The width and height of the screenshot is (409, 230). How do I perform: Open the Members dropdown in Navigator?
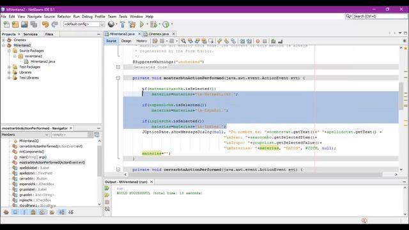[x=25, y=135]
